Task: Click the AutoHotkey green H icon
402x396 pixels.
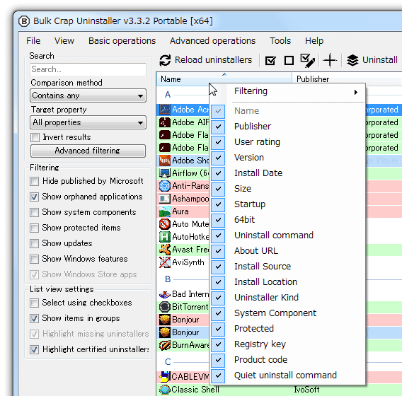Action: coord(165,237)
